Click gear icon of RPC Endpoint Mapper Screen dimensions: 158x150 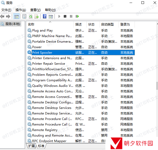tap(29, 141)
